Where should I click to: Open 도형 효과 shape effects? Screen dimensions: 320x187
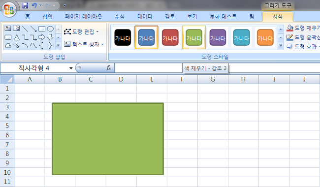tap(303, 46)
